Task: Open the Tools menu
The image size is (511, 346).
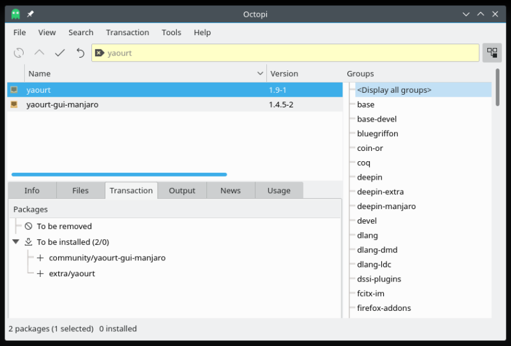Action: point(171,33)
